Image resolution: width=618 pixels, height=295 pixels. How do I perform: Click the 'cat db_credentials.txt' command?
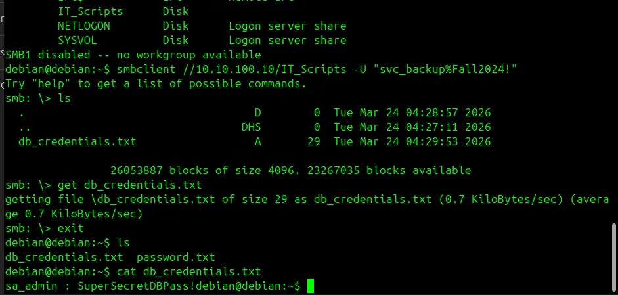pyautogui.click(x=188, y=272)
